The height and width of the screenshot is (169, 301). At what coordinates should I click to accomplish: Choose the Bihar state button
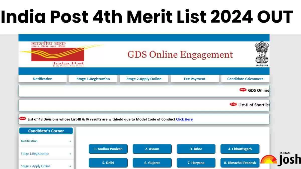point(196,149)
